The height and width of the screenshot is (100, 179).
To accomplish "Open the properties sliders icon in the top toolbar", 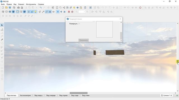I will tap(53, 7).
